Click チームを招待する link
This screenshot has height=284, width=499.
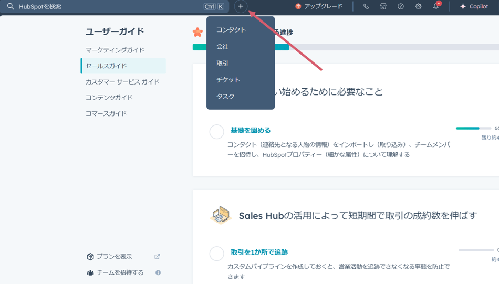(120, 272)
